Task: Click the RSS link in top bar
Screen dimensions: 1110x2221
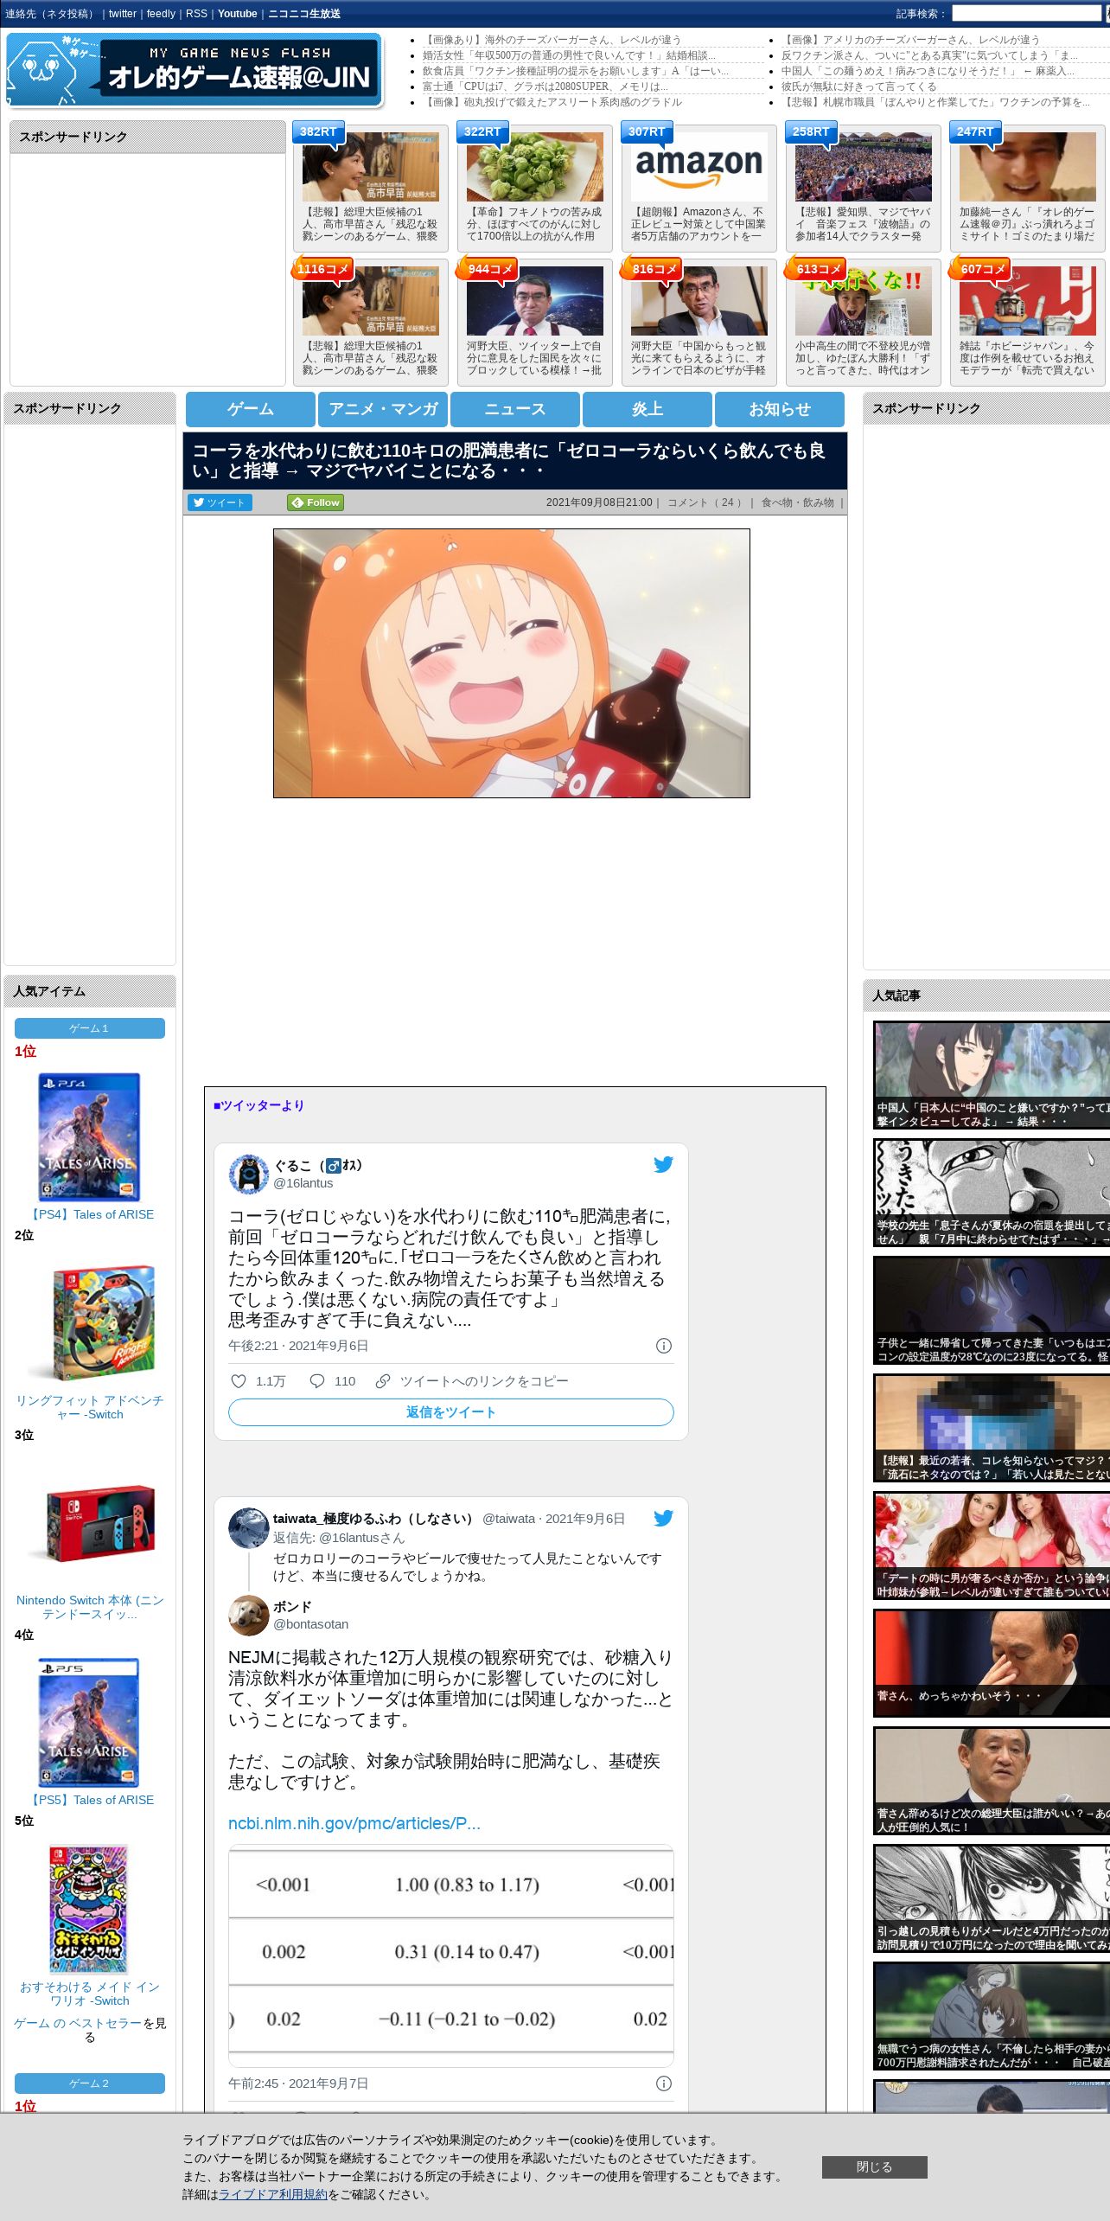Action: (x=196, y=14)
